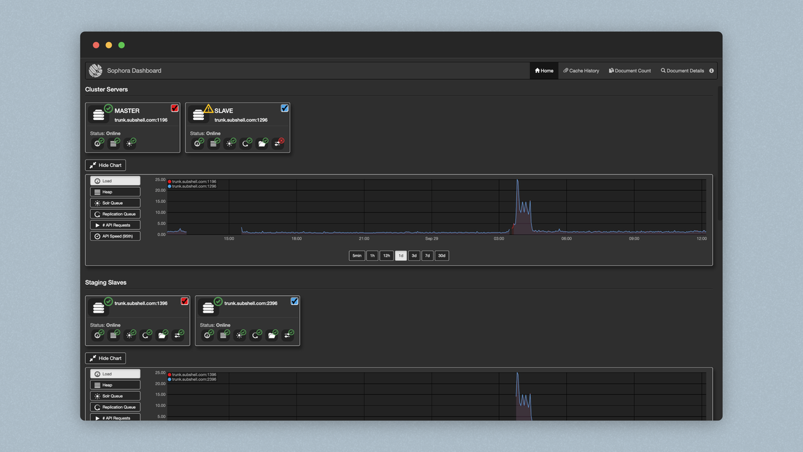The image size is (803, 452).
Task: Click the info icon in the navigation bar
Action: click(711, 70)
